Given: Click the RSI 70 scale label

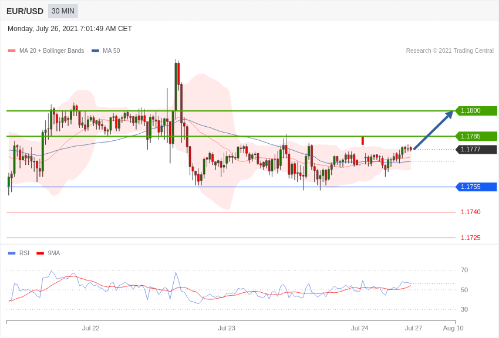Looking at the screenshot, I should tap(464, 271).
